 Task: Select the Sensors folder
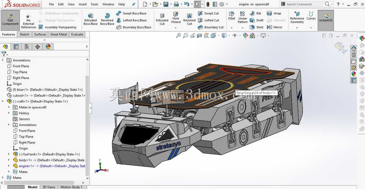21,119
